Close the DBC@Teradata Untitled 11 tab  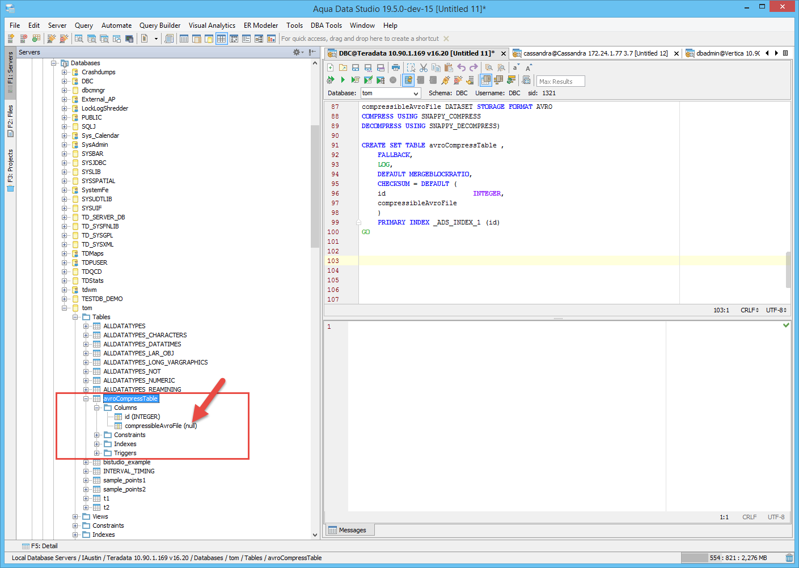pos(503,53)
